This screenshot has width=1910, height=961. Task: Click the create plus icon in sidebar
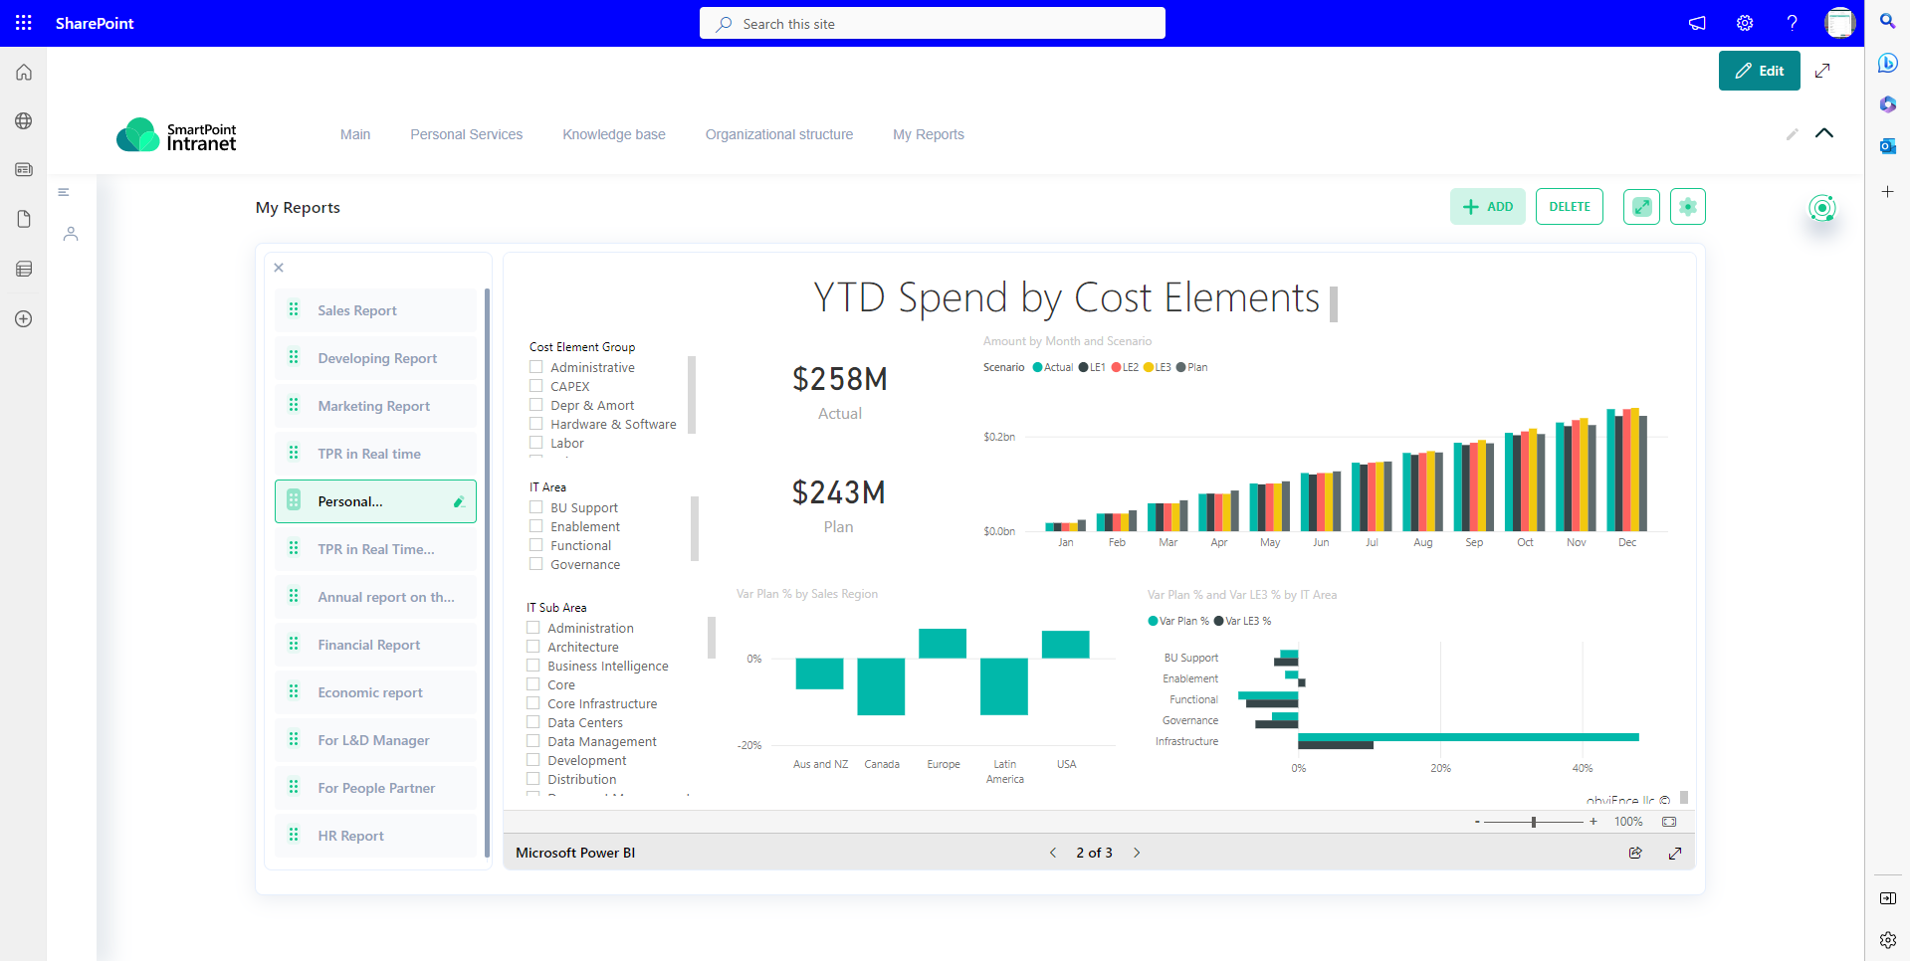[x=23, y=318]
